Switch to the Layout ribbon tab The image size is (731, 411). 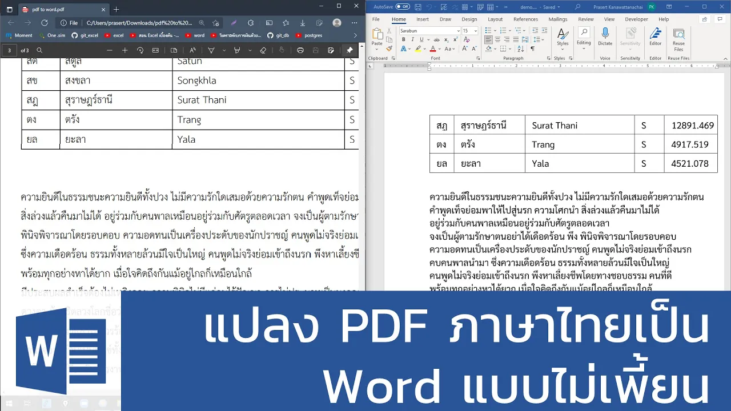point(495,19)
